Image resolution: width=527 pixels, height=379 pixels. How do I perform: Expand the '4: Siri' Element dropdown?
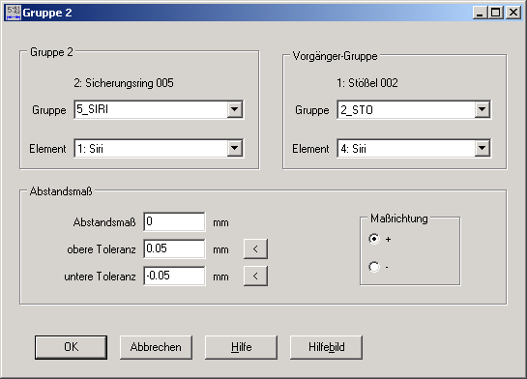click(x=482, y=148)
